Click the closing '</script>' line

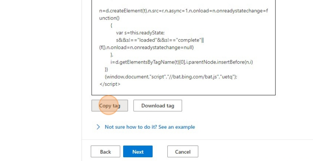pos(110,84)
